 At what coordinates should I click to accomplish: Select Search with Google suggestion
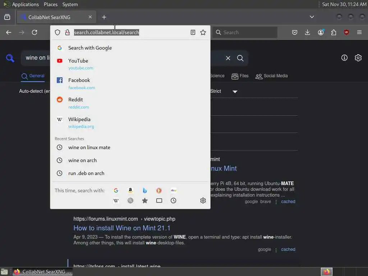130,48
